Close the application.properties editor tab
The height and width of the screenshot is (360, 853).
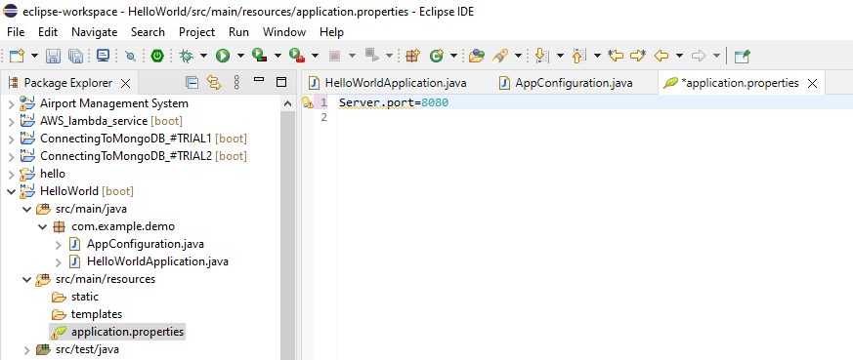[812, 83]
